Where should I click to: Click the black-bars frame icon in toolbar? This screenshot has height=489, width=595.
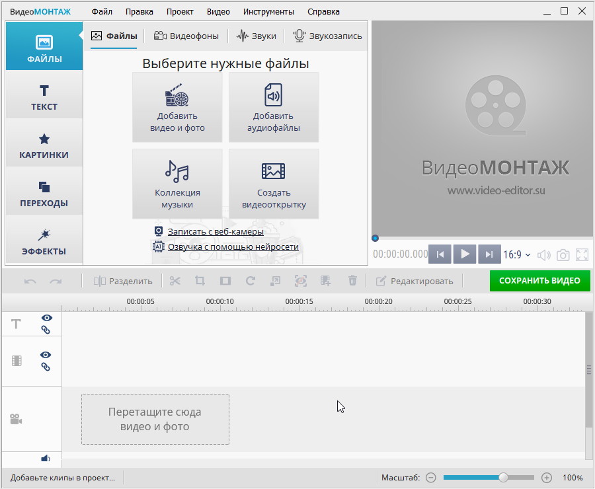click(x=225, y=281)
